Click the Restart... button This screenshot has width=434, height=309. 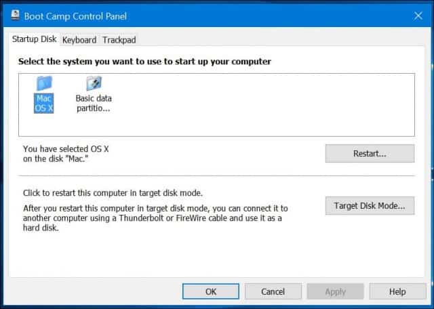[x=370, y=153]
